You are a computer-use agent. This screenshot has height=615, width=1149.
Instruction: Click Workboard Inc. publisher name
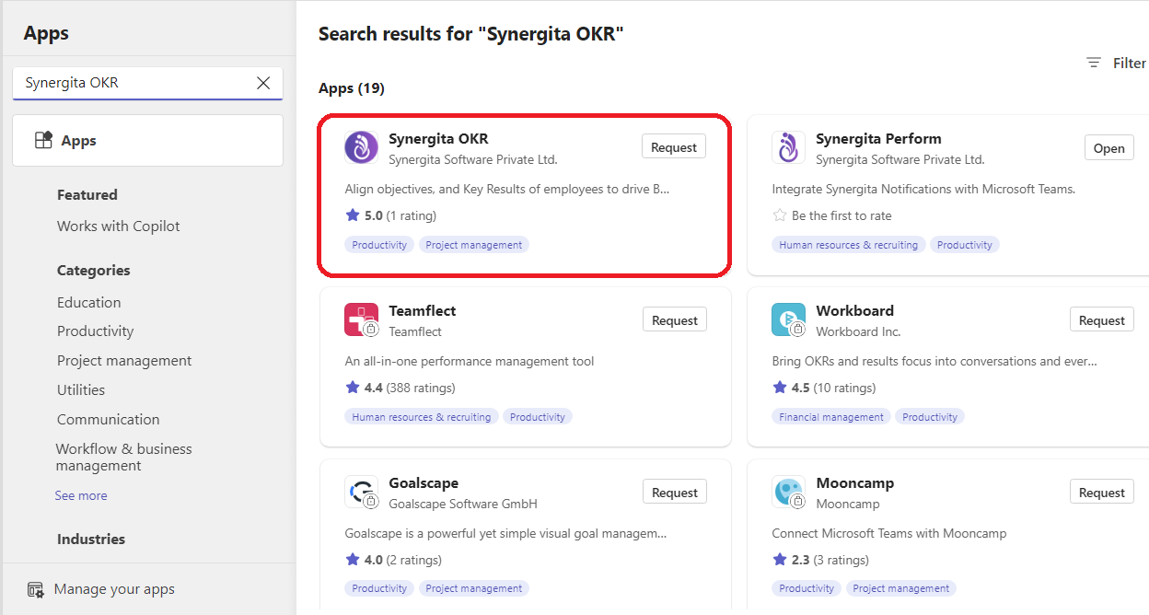tap(858, 331)
